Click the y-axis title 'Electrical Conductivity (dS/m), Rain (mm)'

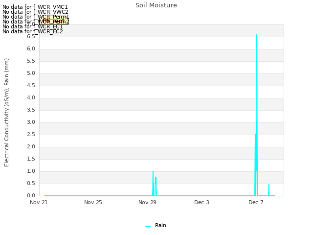point(6,113)
